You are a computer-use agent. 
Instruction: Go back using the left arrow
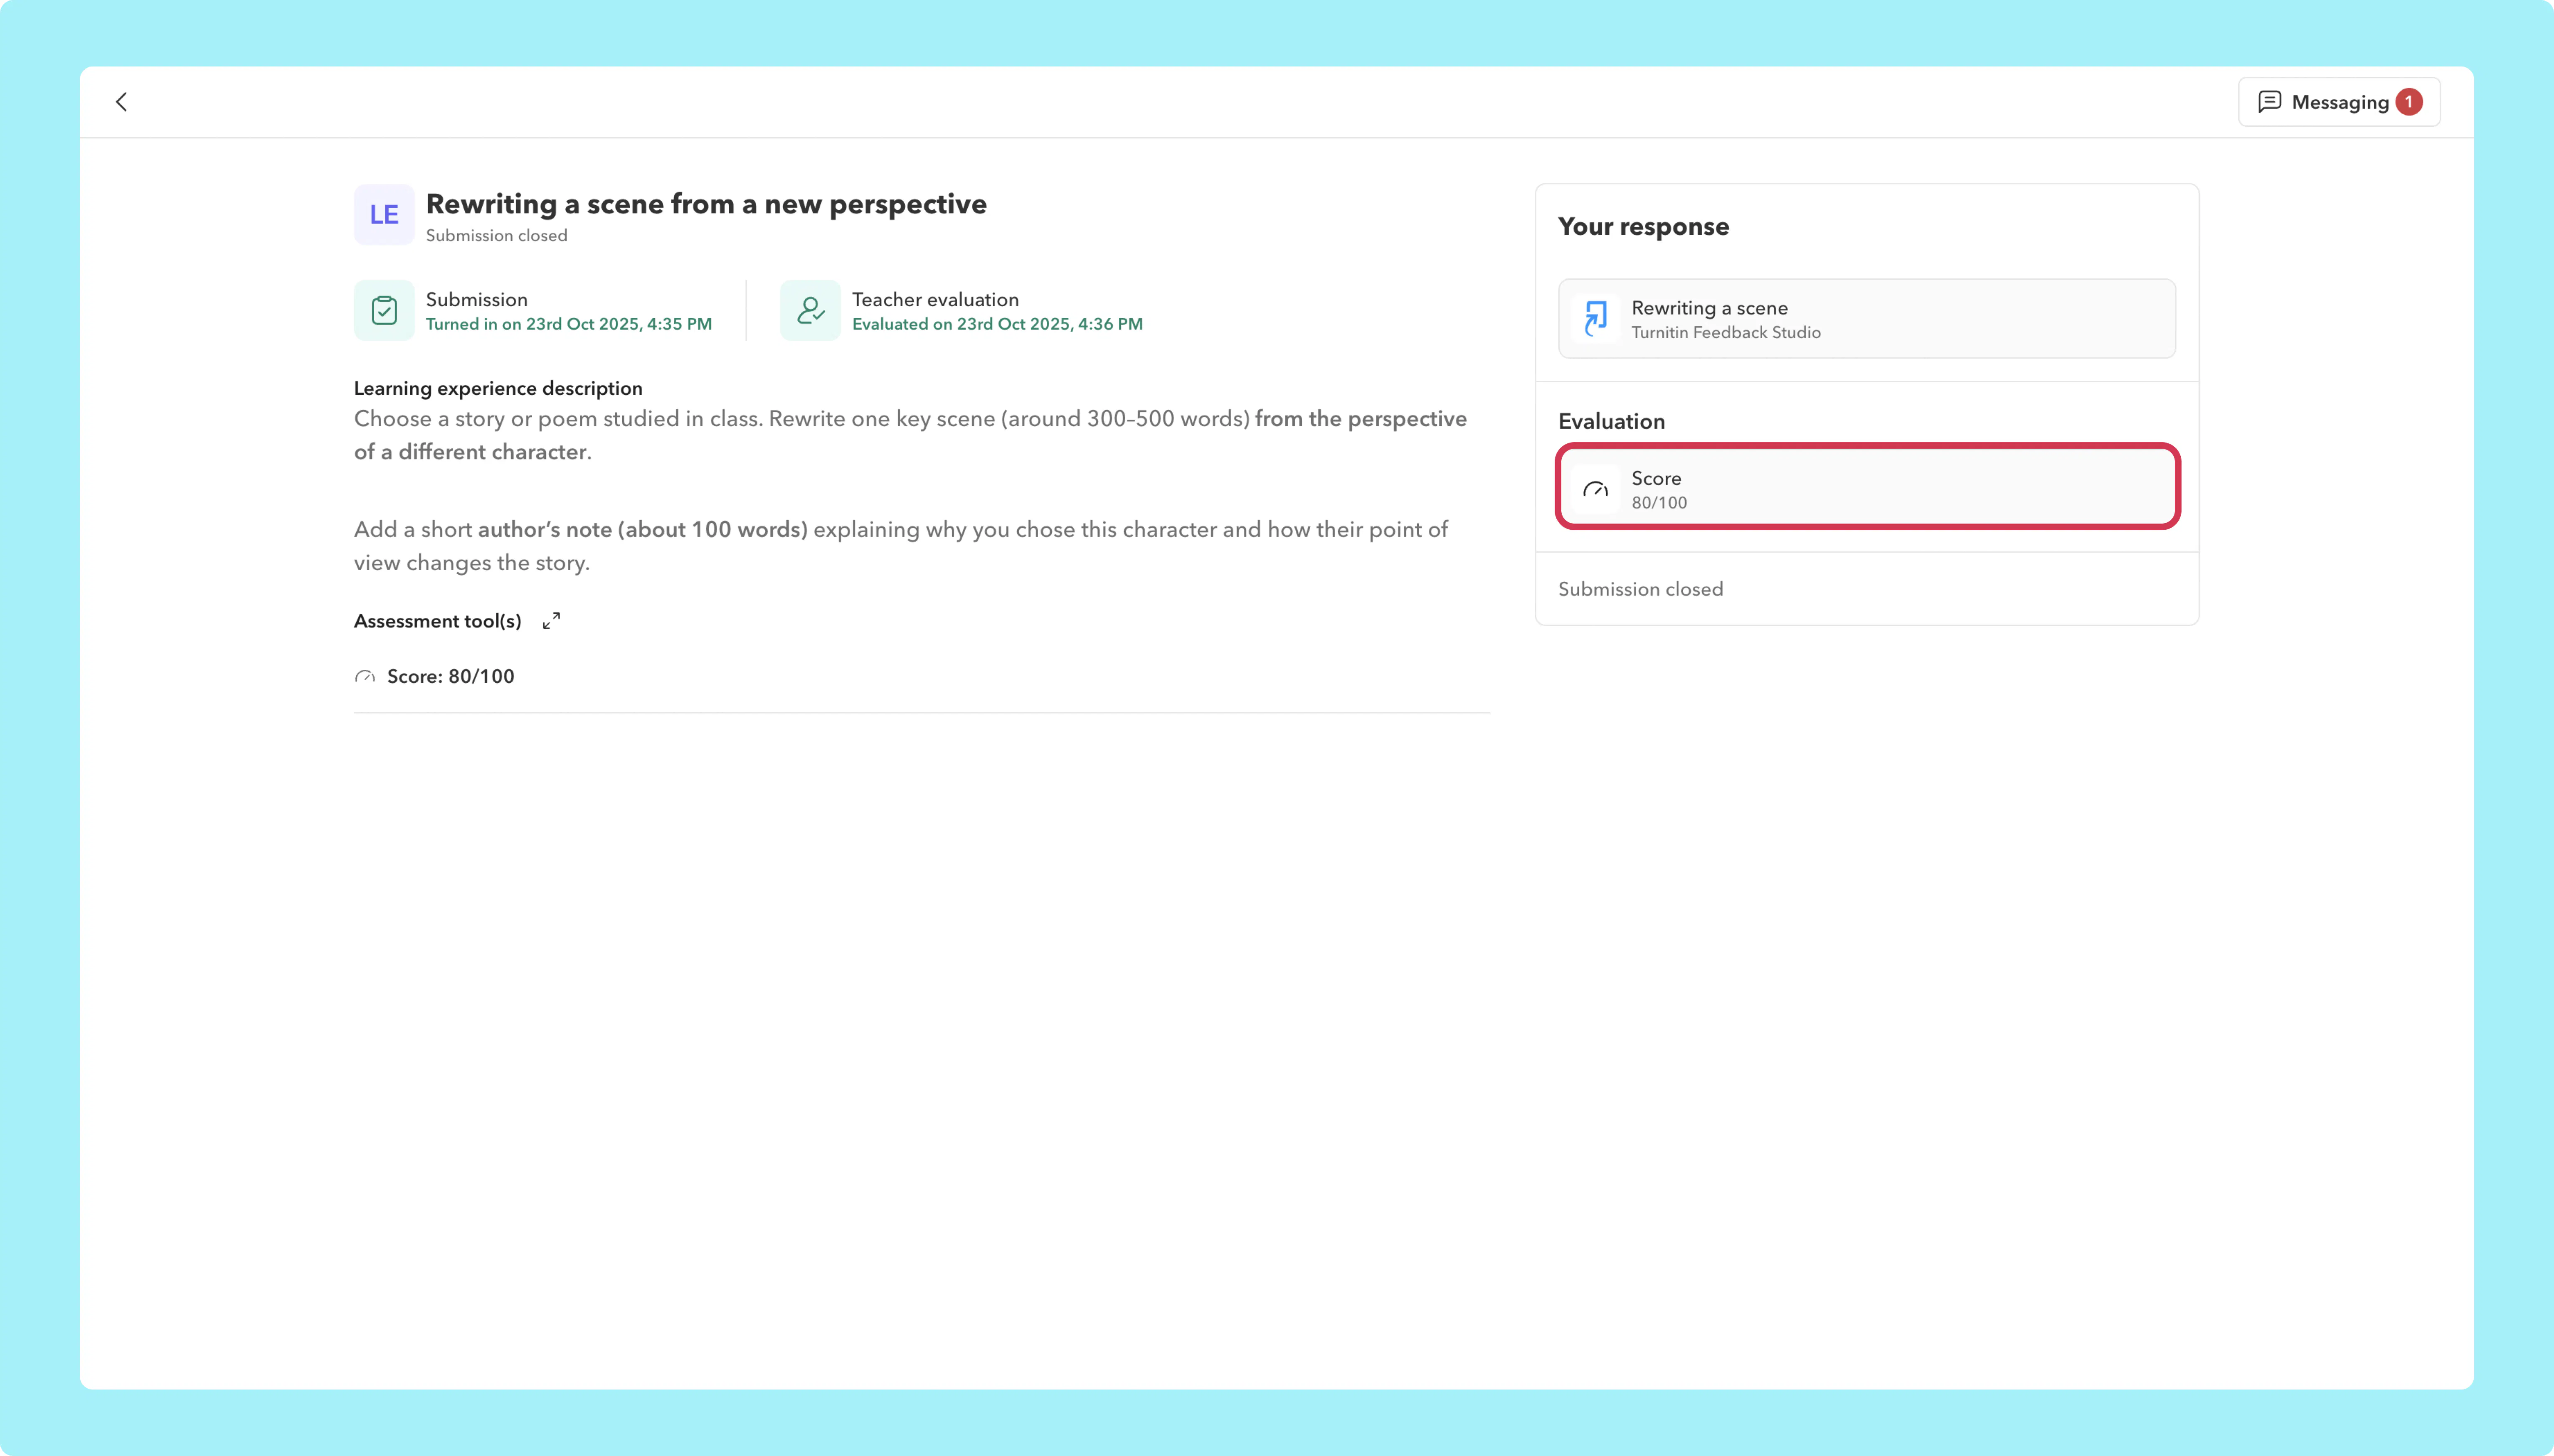coord(121,102)
